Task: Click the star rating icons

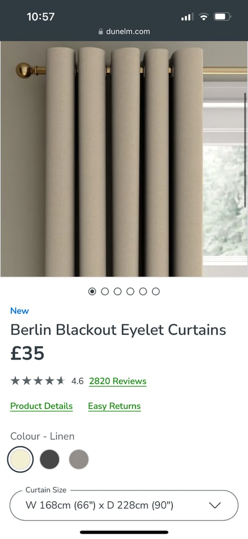Action: point(38,381)
